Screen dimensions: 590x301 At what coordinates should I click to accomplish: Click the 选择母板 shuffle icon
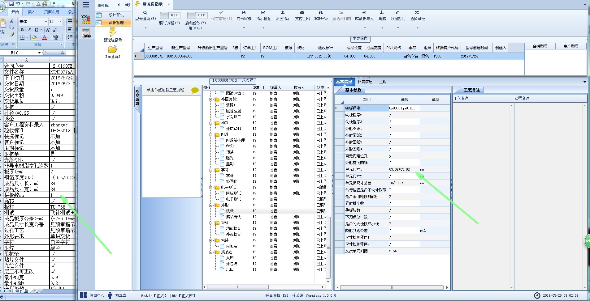[x=417, y=13]
